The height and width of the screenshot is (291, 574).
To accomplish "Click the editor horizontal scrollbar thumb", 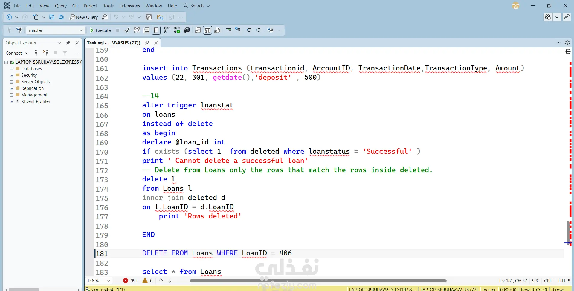I will [318, 281].
